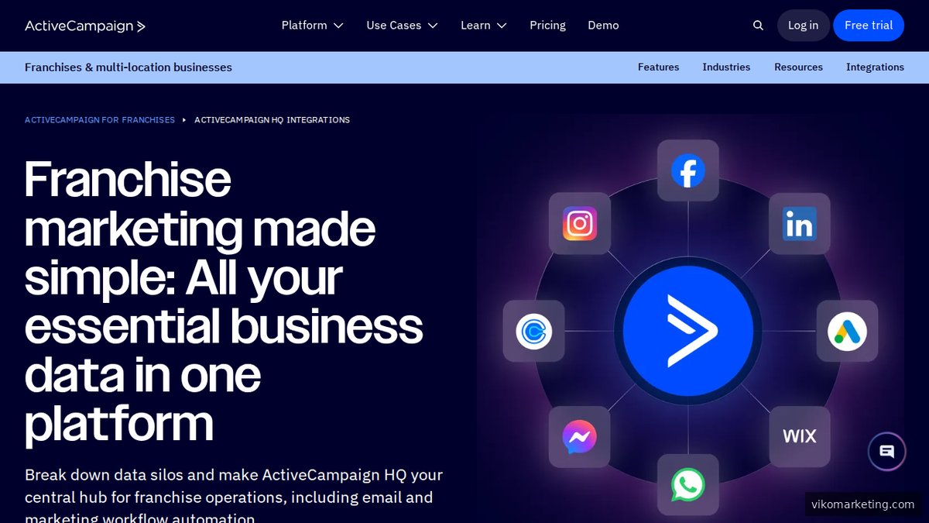
Task: Go to the Pricing menu item
Action: tap(548, 26)
